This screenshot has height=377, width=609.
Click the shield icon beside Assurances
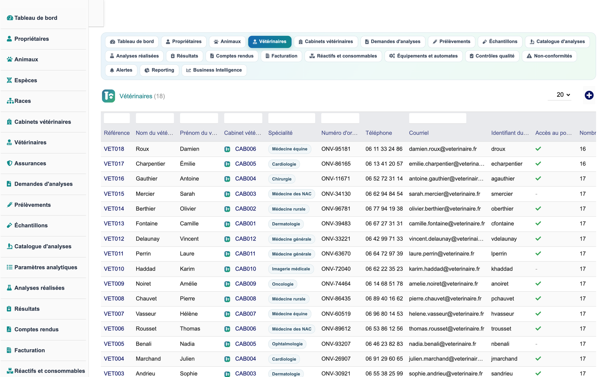click(x=9, y=163)
